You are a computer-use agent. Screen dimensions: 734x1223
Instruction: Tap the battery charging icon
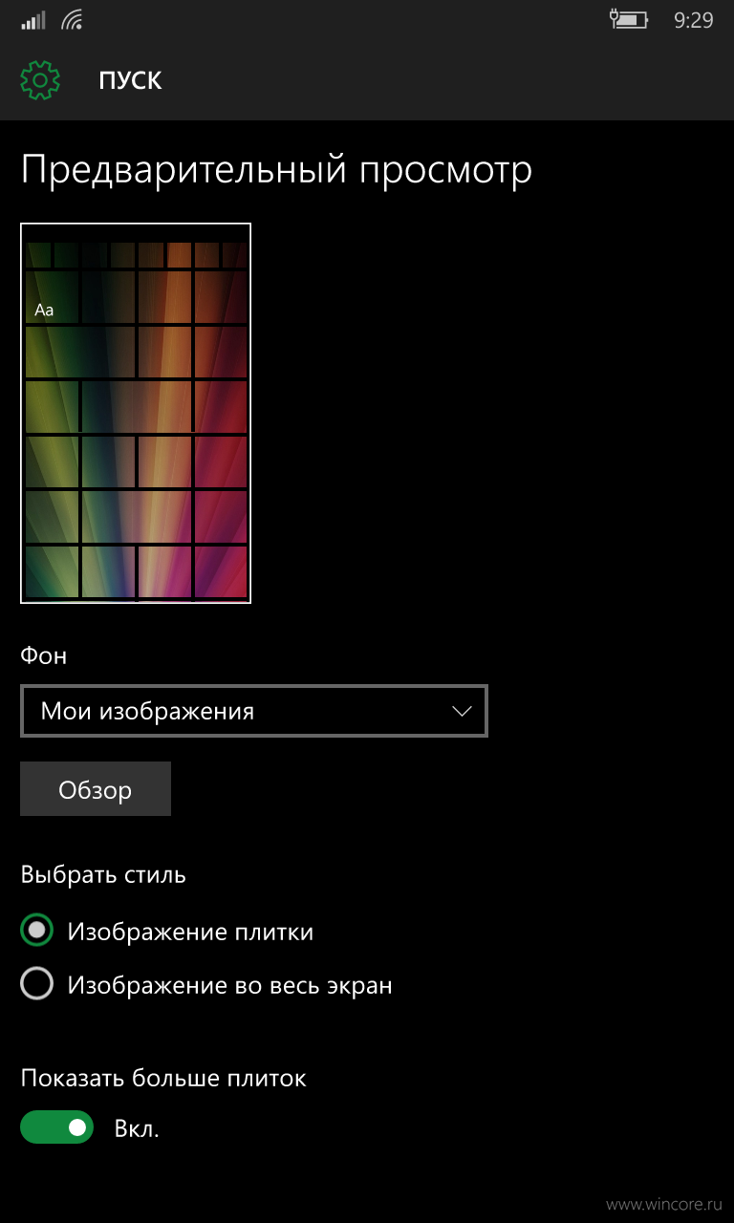point(628,19)
